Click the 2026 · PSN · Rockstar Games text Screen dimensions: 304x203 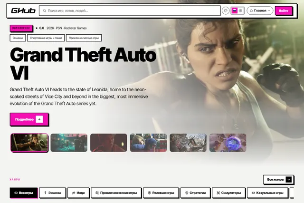coord(66,28)
